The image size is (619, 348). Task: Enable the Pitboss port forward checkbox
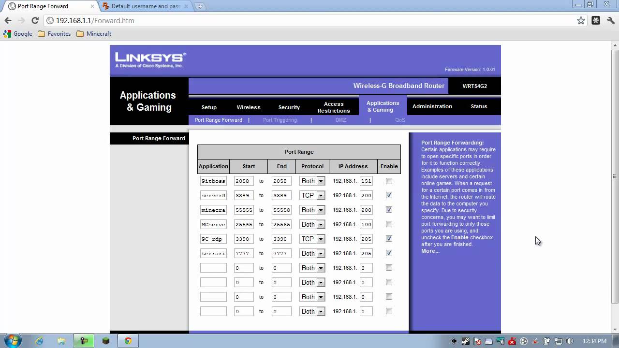389,181
